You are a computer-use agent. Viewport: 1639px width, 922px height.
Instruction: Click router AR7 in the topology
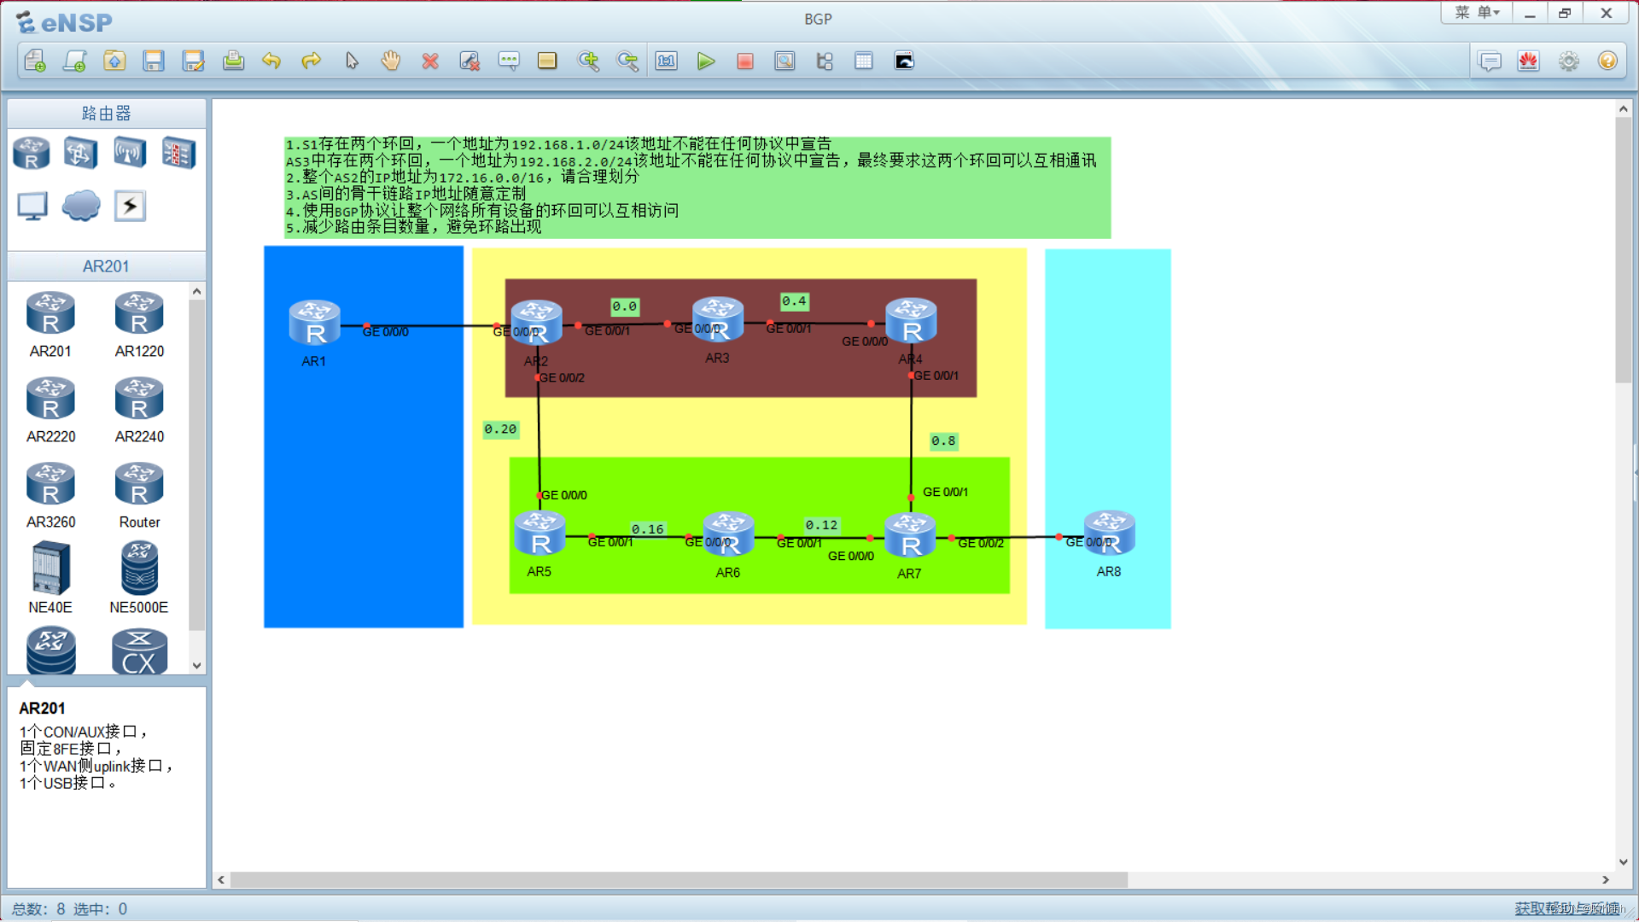pos(910,535)
